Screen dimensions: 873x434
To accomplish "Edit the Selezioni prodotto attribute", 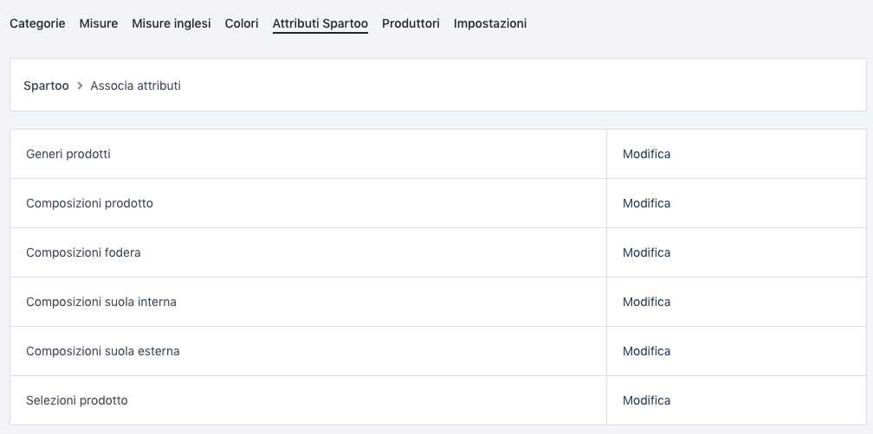I will (646, 400).
